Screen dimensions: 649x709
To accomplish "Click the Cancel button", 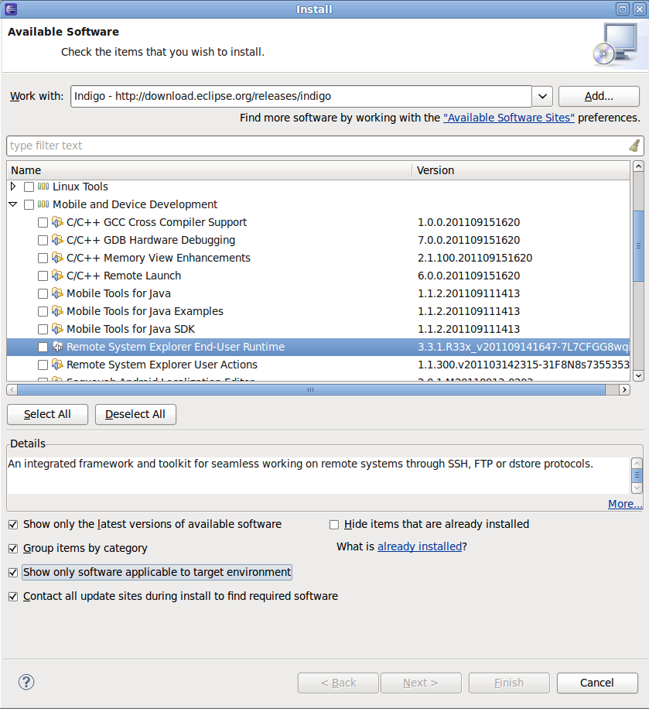I will (x=597, y=683).
